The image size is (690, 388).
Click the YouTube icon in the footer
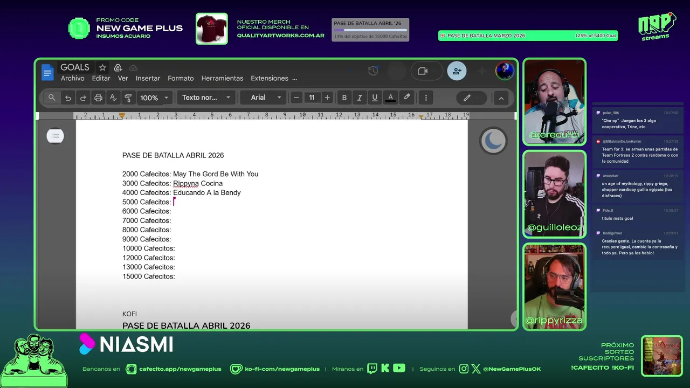tap(399, 369)
